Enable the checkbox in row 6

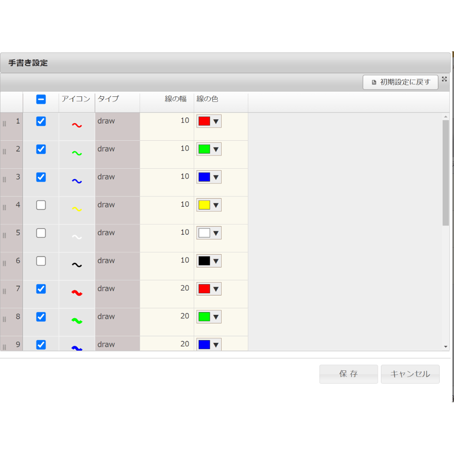pos(41,261)
